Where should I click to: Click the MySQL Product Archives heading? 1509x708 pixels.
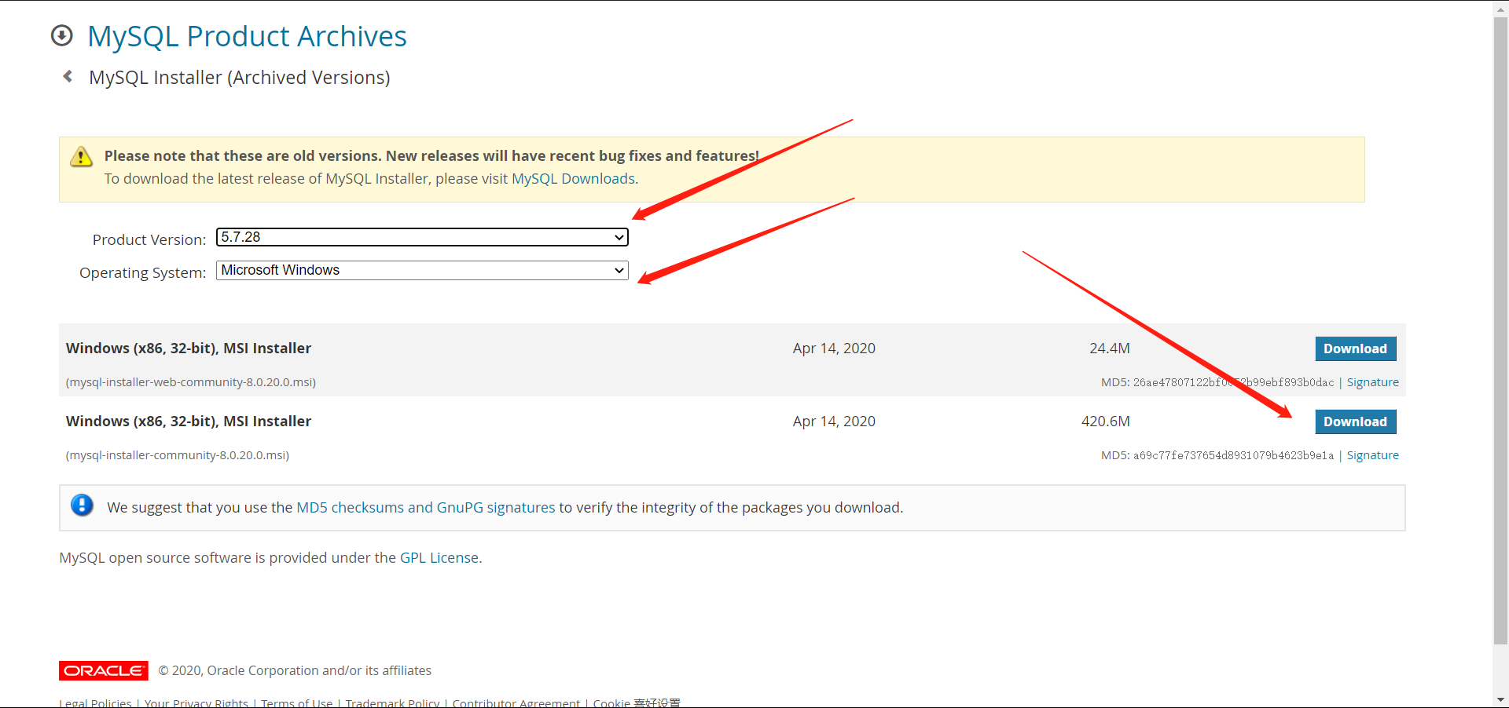tap(247, 36)
